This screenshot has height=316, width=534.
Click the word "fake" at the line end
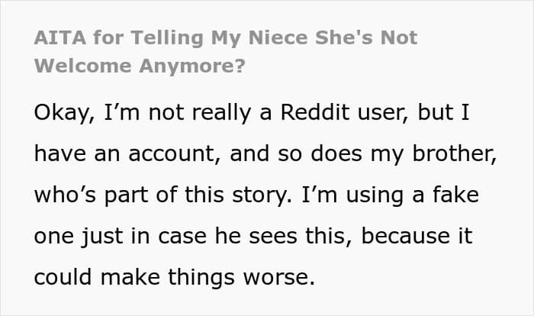(455, 195)
